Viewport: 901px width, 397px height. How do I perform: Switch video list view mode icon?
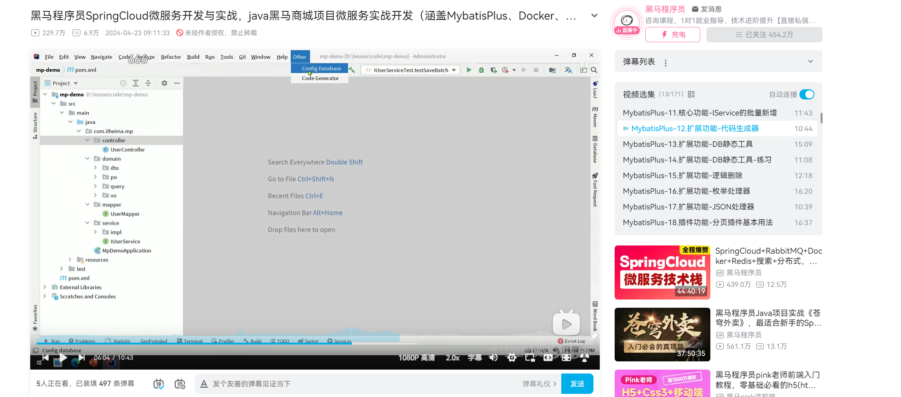(x=691, y=94)
